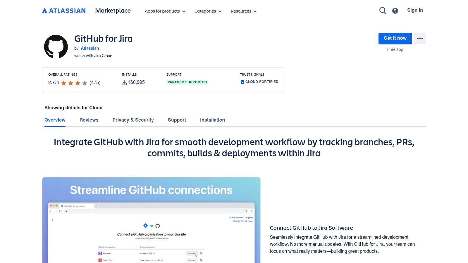Open the Installation tab

click(212, 120)
